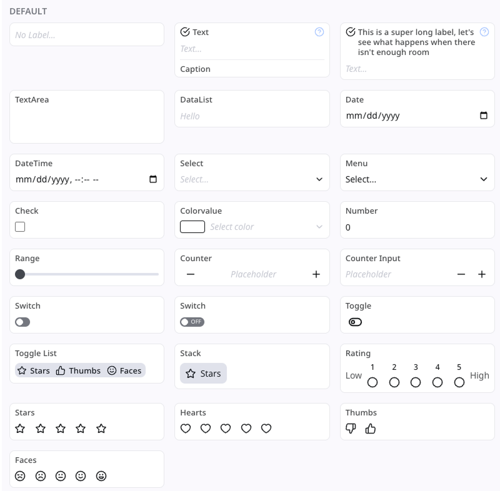Click the DateTime mm/dd/yyyy value
This screenshot has height=491, width=500.
click(57, 179)
